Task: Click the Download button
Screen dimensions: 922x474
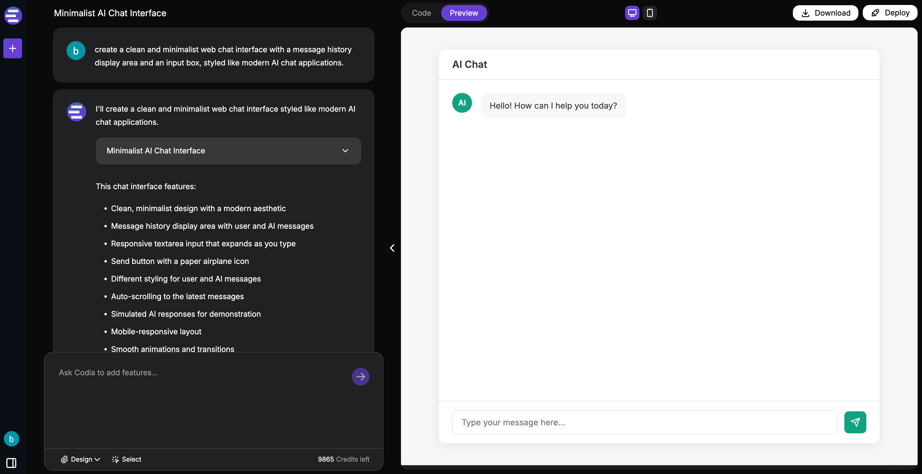Action: (x=825, y=13)
